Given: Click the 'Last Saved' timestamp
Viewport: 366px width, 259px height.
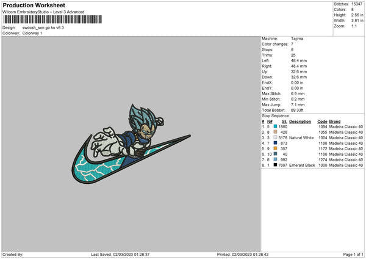Looking at the screenshot, I should coord(120,254).
